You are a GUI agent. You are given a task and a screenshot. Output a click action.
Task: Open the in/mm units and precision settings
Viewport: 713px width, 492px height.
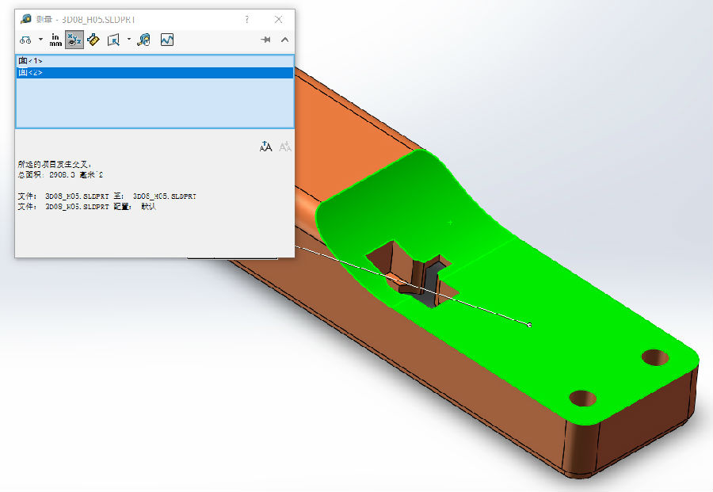55,40
